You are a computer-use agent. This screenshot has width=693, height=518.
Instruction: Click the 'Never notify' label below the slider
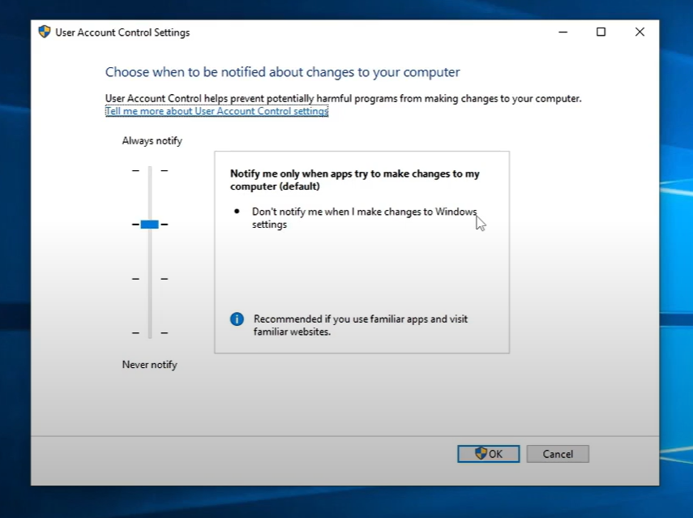pos(149,365)
